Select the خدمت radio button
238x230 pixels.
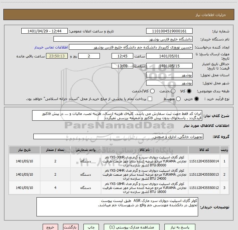[x=173, y=91]
